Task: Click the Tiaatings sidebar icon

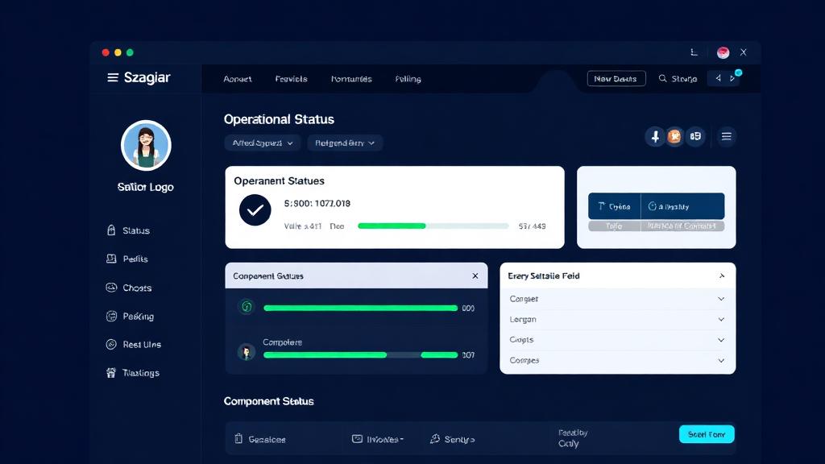Action: click(111, 373)
